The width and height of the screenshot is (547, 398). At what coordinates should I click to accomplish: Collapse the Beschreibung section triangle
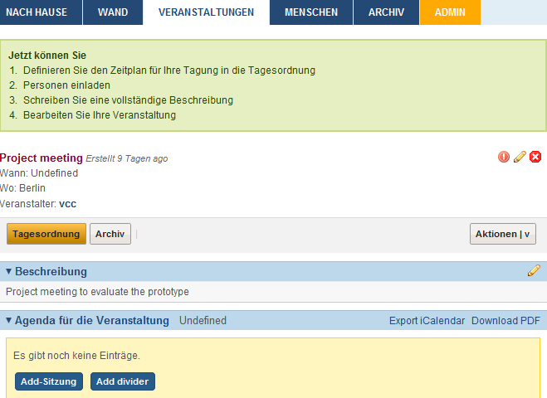click(9, 271)
